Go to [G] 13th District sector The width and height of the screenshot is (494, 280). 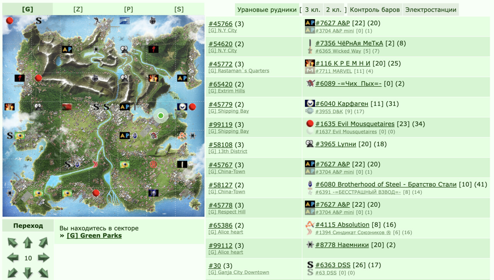point(228,151)
